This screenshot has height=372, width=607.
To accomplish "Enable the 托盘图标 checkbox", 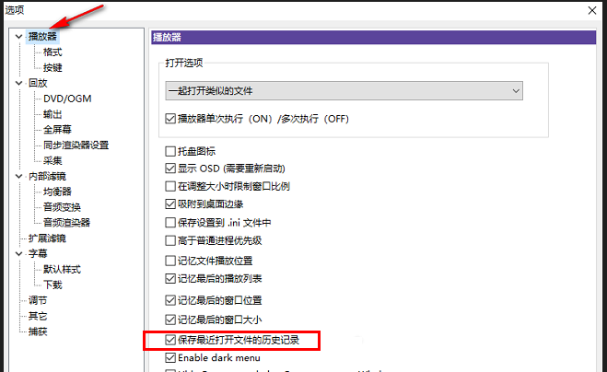I will (x=170, y=151).
